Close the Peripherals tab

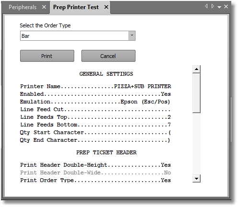point(44,7)
